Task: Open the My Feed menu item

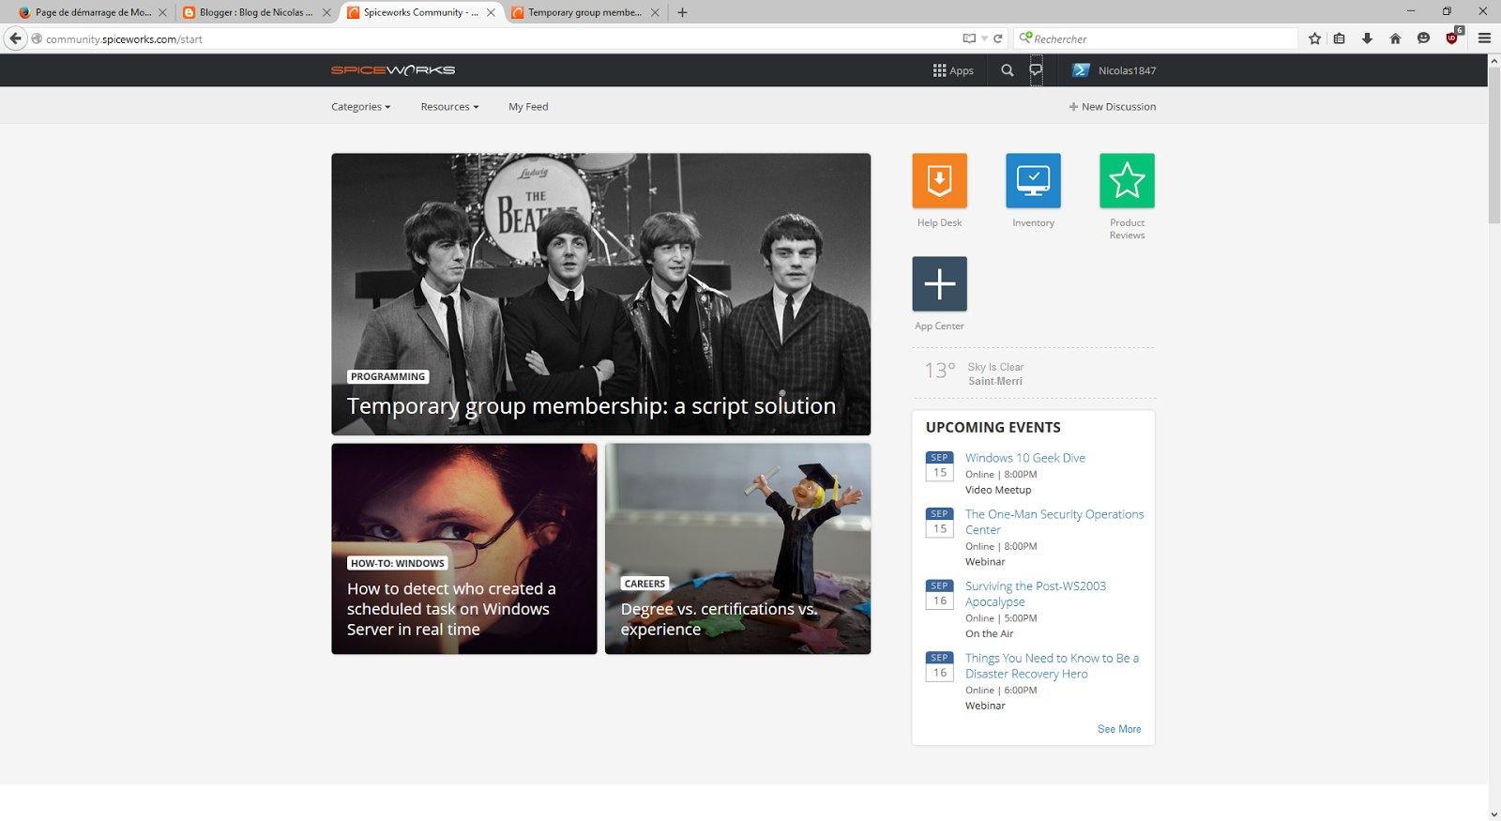Action: pos(528,107)
